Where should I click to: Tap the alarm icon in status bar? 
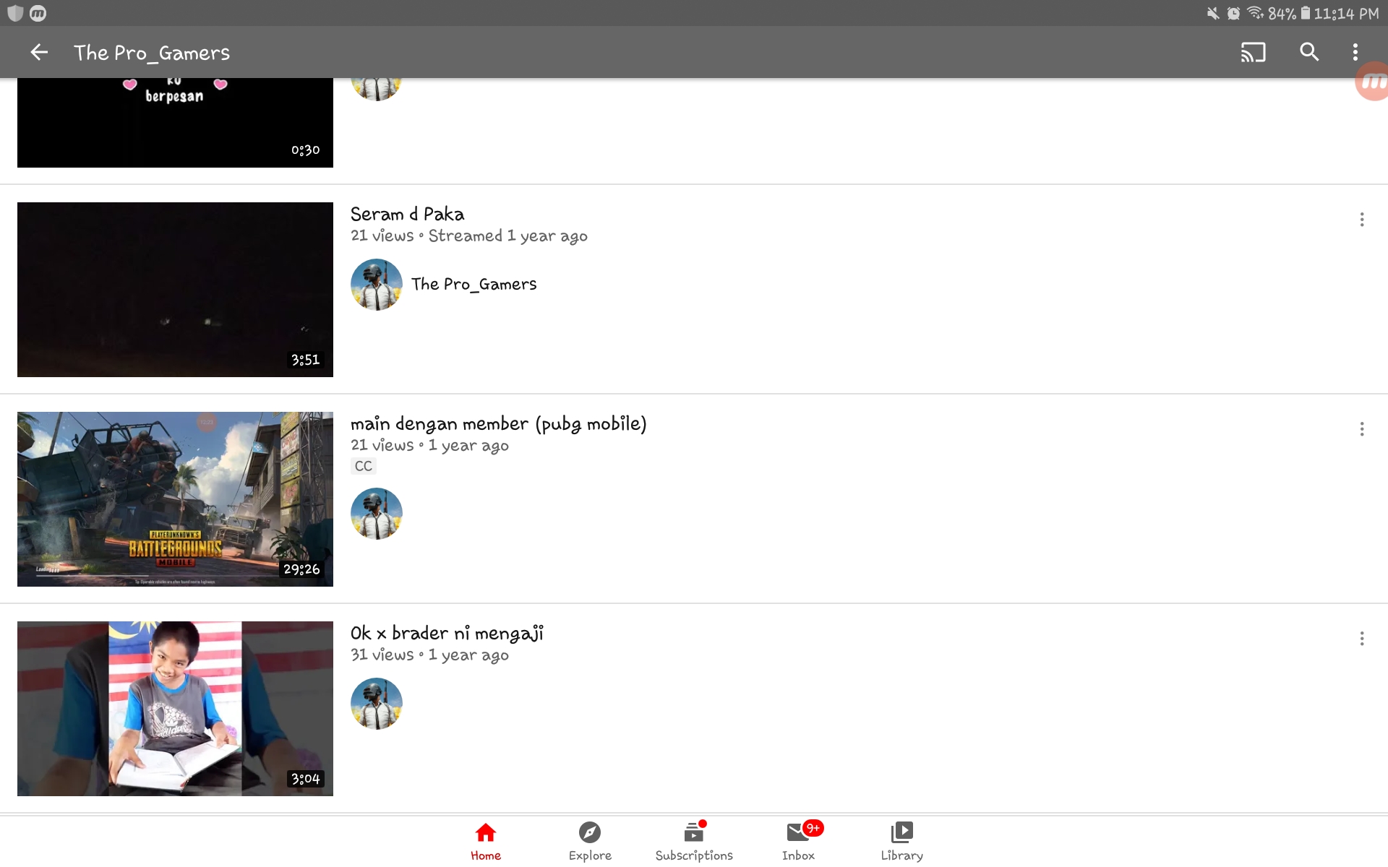click(1234, 13)
